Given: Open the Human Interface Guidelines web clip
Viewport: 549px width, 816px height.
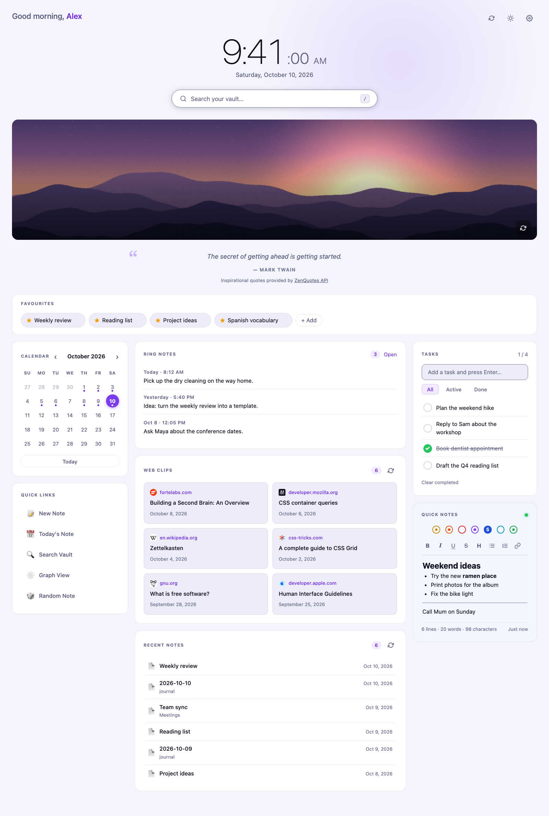Looking at the screenshot, I should [334, 594].
